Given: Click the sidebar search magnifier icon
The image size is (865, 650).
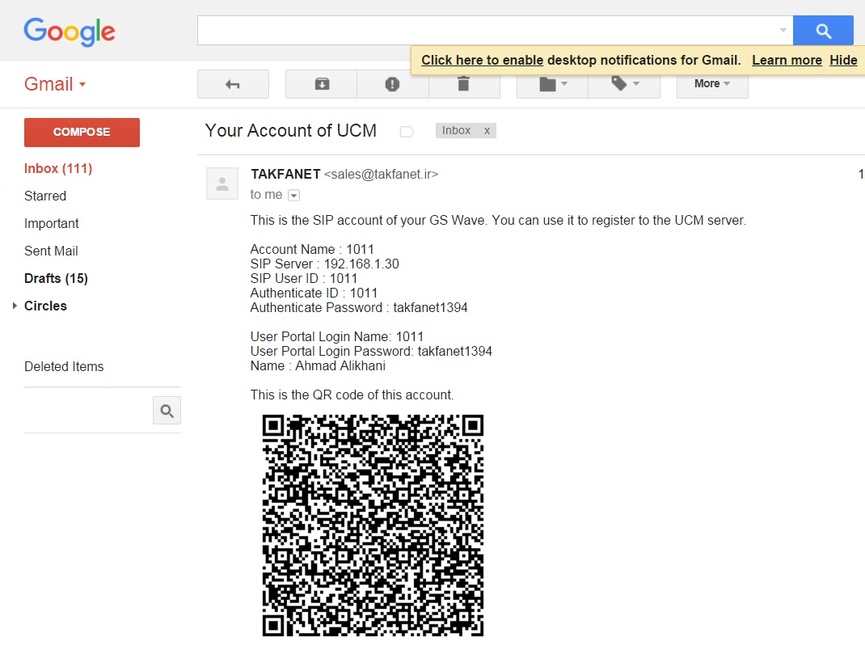Looking at the screenshot, I should 167,411.
